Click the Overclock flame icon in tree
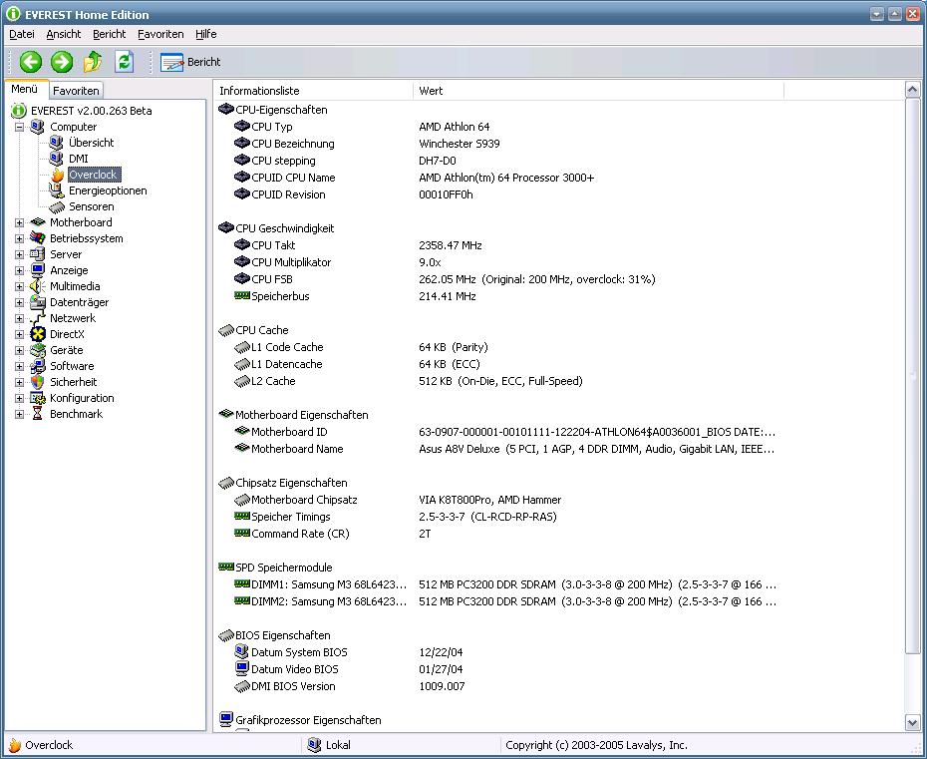This screenshot has width=927, height=759. (x=57, y=175)
